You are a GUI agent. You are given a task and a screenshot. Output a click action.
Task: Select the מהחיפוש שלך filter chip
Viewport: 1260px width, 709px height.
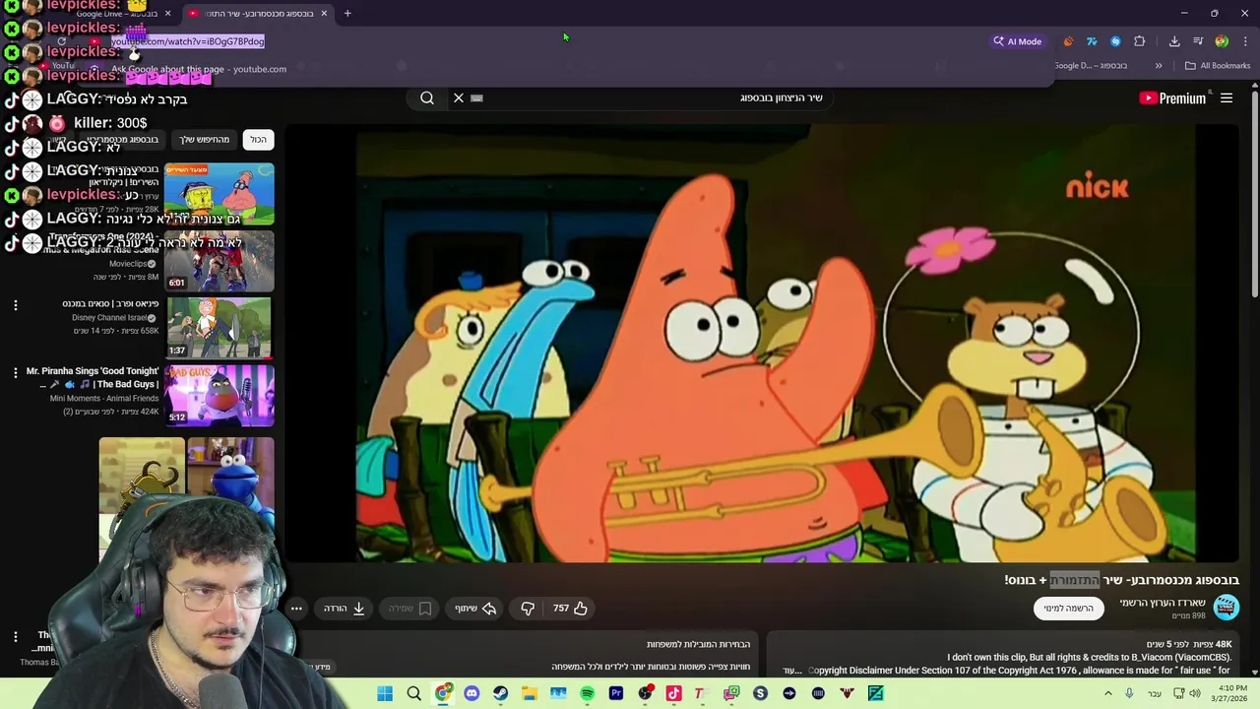(205, 139)
